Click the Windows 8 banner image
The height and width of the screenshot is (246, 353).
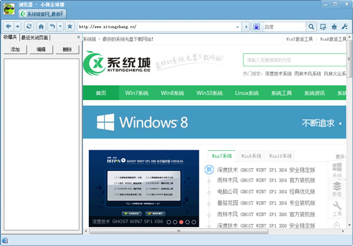(214, 122)
